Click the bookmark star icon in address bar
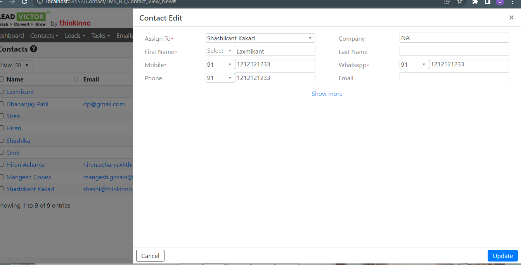 [x=460, y=2]
